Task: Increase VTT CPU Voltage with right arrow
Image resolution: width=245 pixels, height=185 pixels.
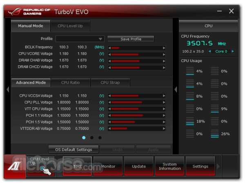Action: tap(164, 109)
